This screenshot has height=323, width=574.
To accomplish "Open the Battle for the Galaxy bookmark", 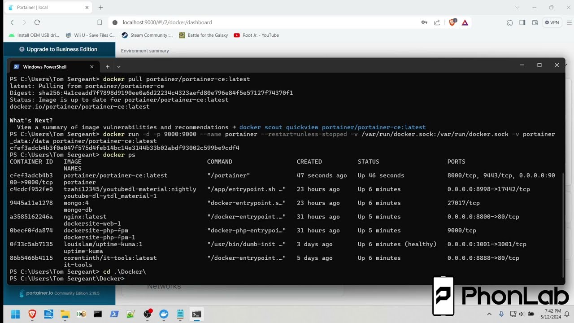I will point(203,35).
